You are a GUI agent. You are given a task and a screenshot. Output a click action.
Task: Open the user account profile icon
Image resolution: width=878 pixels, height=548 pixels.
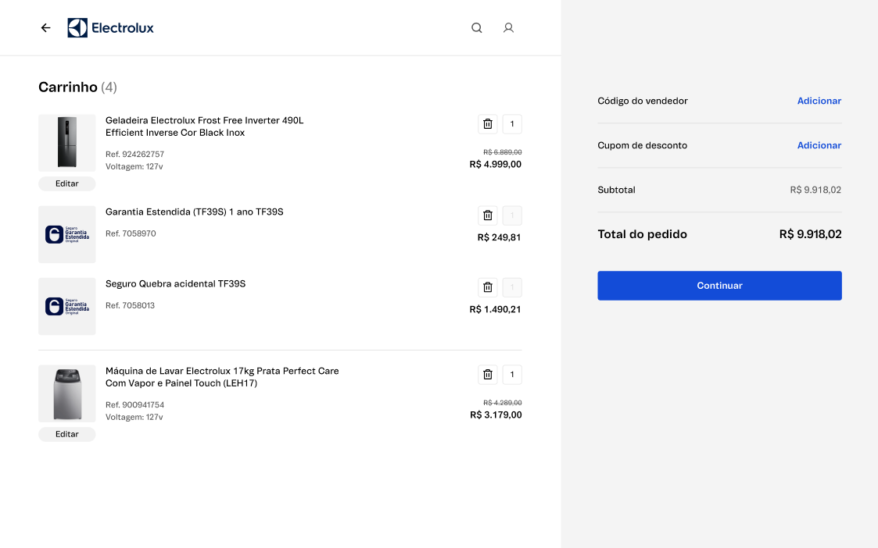click(x=508, y=28)
